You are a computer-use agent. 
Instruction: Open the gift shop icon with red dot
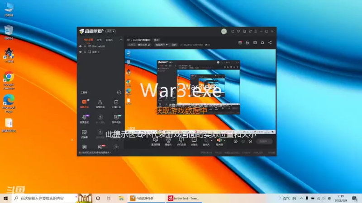tap(240, 42)
